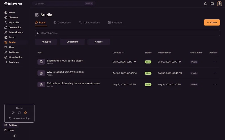Click article icon of Sketchbook tour post
225x140 pixels.
click(x=41, y=62)
